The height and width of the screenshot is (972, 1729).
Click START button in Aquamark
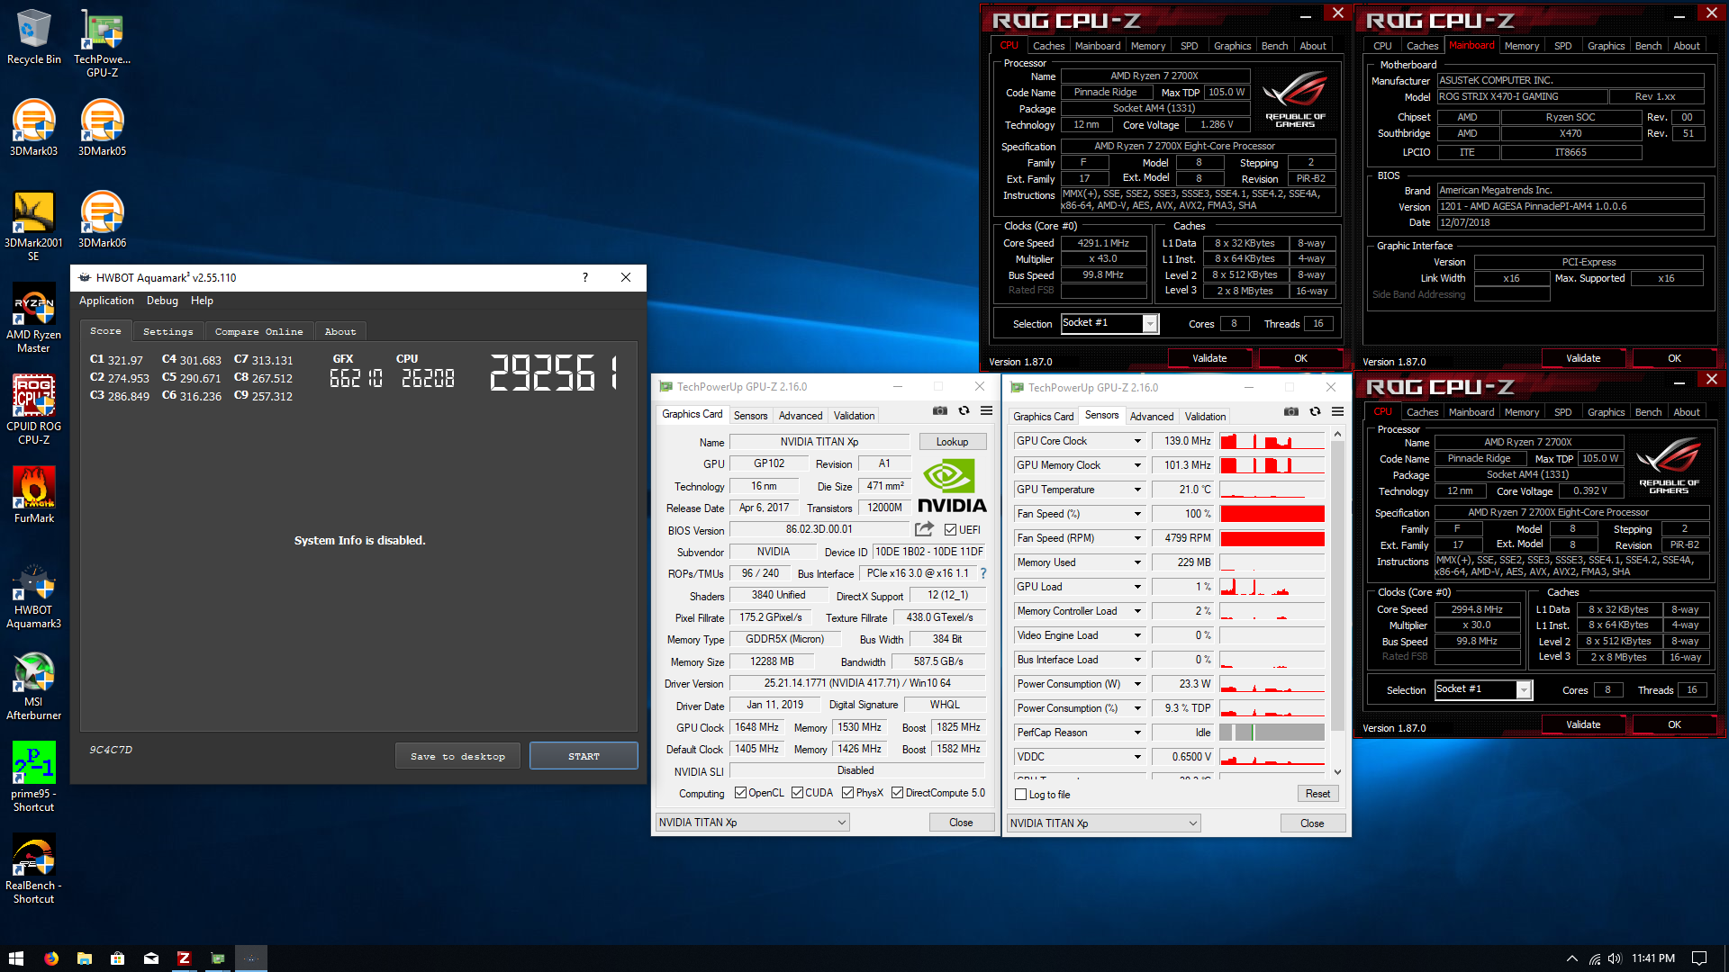coord(584,756)
